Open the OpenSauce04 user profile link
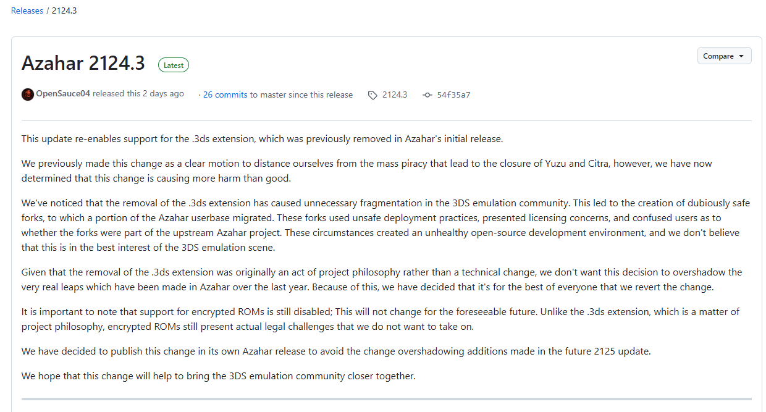This screenshot has height=412, width=766. (x=63, y=94)
